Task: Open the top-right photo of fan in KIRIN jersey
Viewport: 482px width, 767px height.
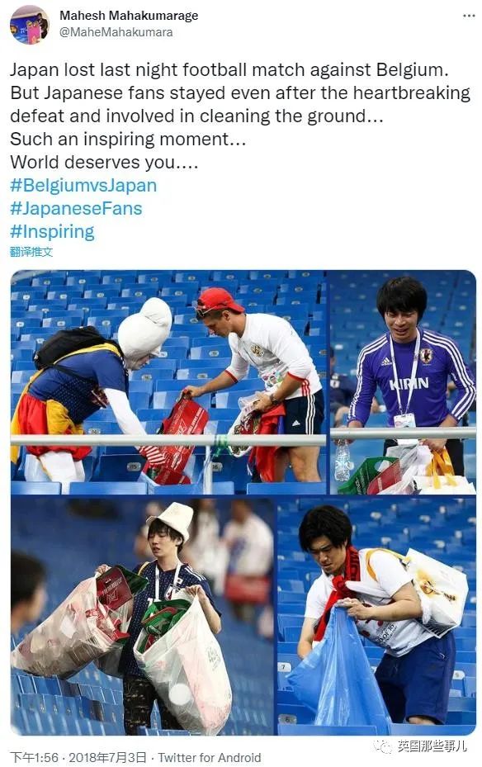Action: point(402,382)
